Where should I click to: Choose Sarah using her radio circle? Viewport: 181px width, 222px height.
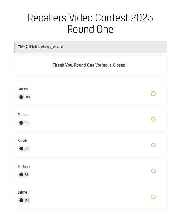pos(153,145)
